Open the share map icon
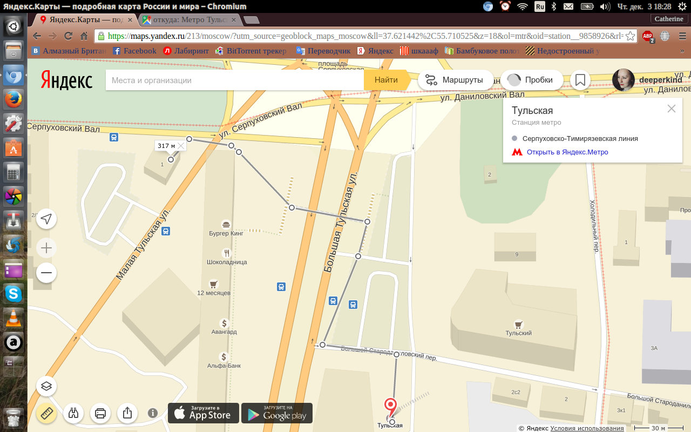691x432 pixels. (x=127, y=413)
